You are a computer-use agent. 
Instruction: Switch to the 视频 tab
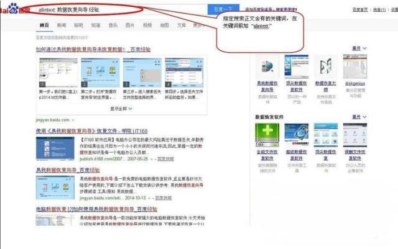147,25
